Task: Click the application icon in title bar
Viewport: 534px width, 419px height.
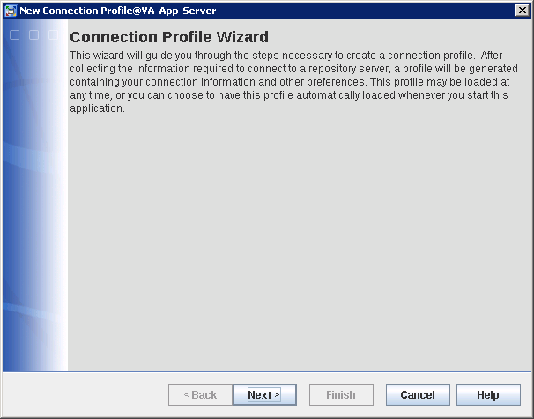Action: 10,11
